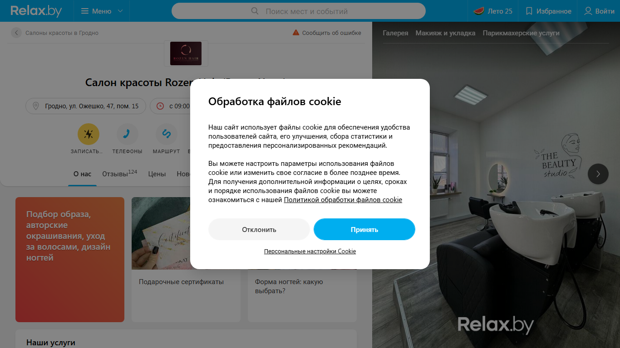Viewport: 620px width, 348px height.
Task: Click the Маршрут route icon
Action: [x=167, y=134]
